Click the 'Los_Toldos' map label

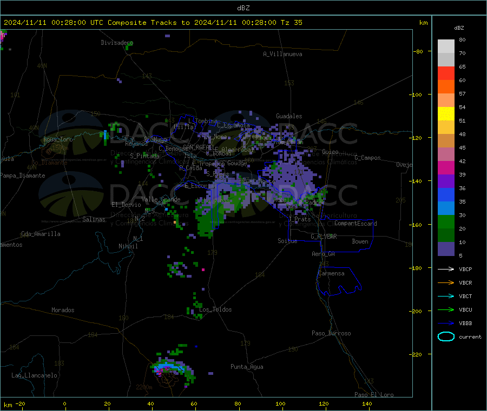[x=215, y=309]
